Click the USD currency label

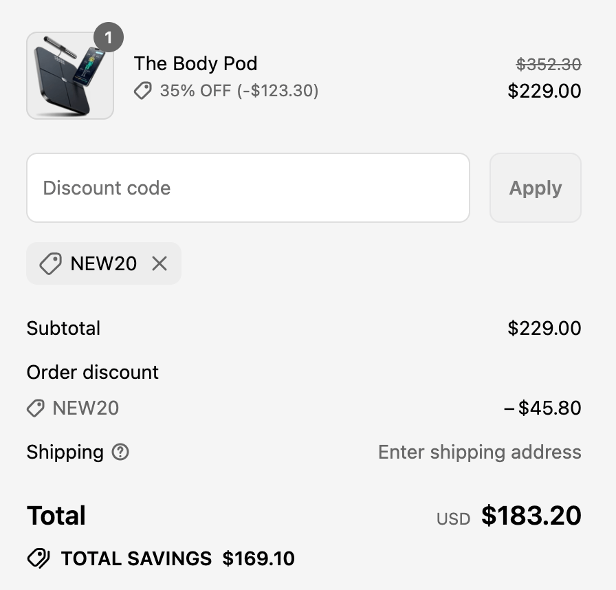(453, 518)
